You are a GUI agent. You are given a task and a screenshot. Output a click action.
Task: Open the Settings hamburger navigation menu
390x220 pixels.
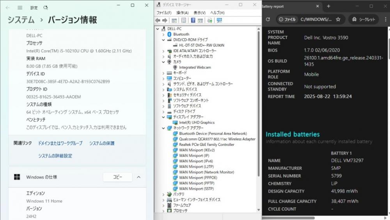pos(20,8)
